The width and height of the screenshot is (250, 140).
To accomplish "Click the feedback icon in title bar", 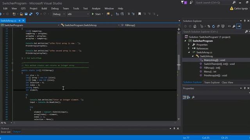I will click(x=191, y=3).
